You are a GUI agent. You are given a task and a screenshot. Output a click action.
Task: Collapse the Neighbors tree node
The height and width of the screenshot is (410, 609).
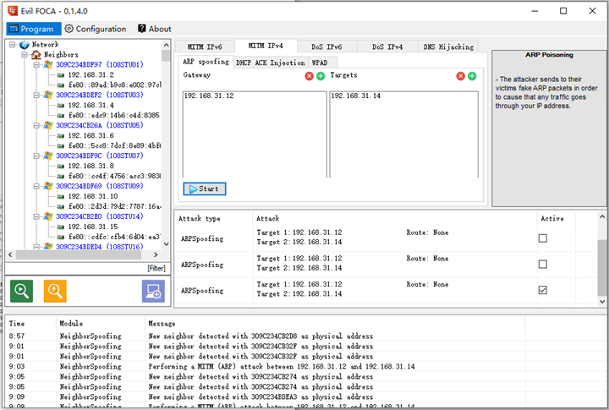click(x=24, y=55)
